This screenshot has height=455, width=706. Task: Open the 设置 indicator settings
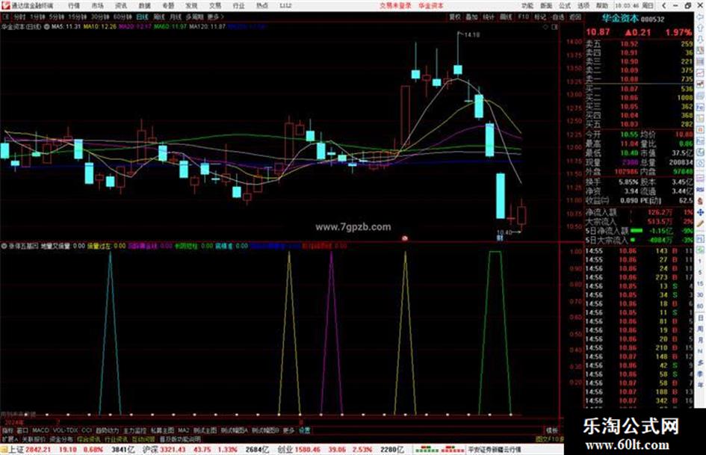(305, 430)
